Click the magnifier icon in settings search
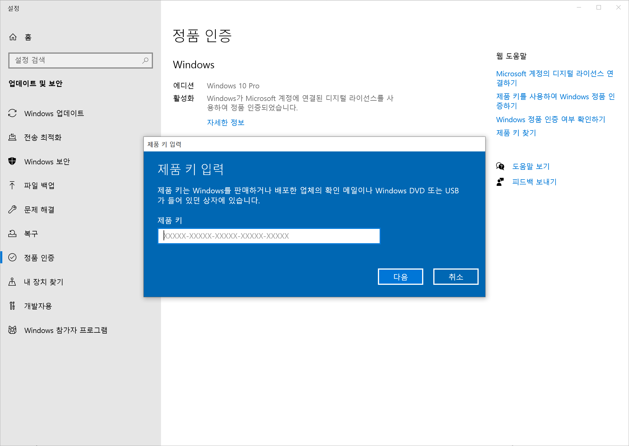This screenshot has width=629, height=446. click(x=145, y=60)
